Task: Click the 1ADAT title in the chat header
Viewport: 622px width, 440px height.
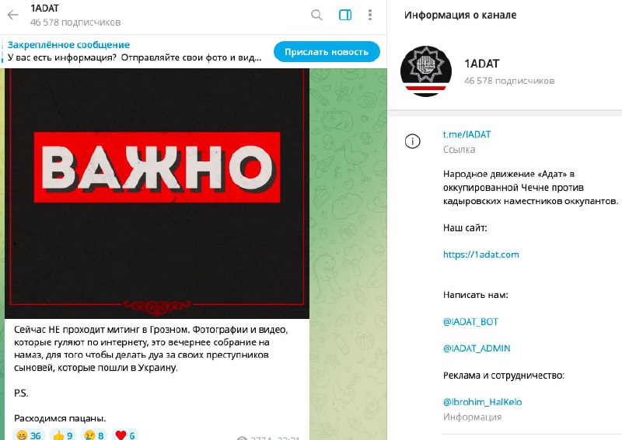Action: coord(44,9)
